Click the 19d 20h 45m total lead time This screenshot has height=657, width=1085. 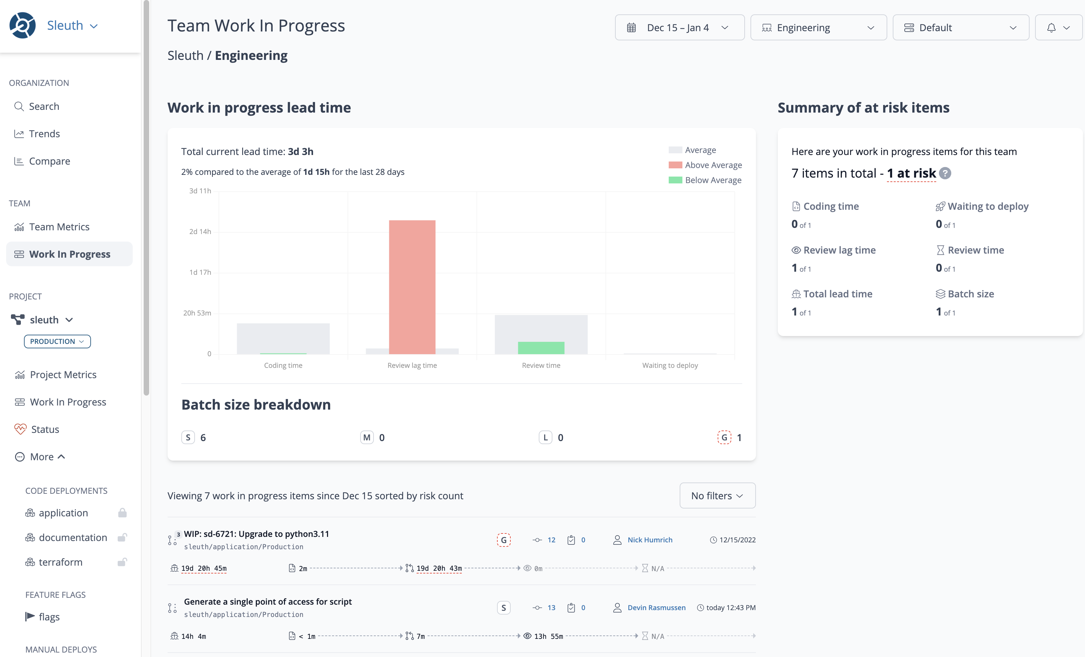tap(204, 568)
